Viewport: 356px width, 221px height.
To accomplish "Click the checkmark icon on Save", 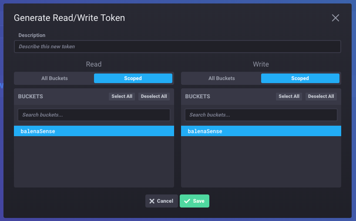I will pos(187,201).
